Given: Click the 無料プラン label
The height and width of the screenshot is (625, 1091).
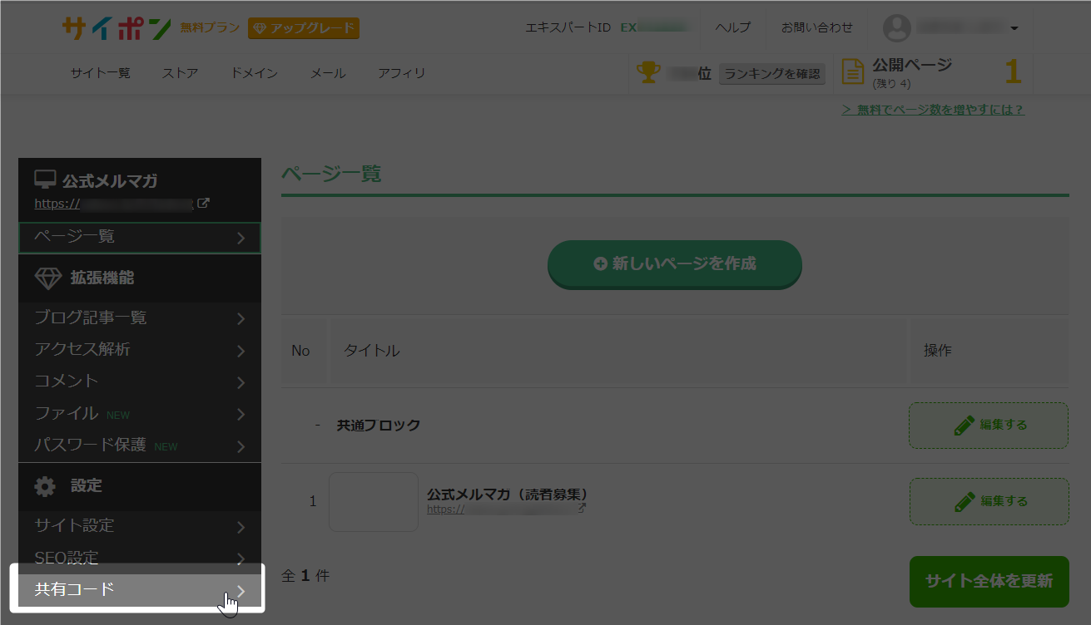Looking at the screenshot, I should tap(210, 28).
